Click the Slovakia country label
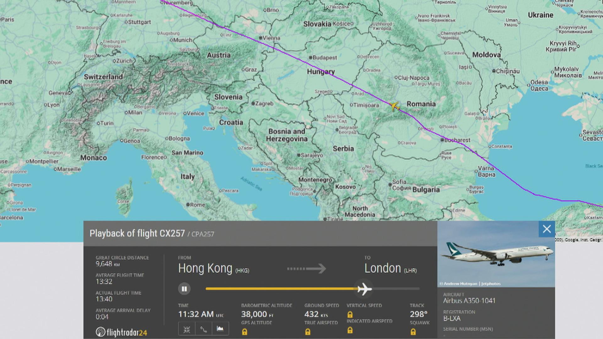 click(317, 24)
